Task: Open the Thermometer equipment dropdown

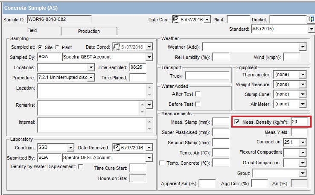Action: click(x=303, y=75)
